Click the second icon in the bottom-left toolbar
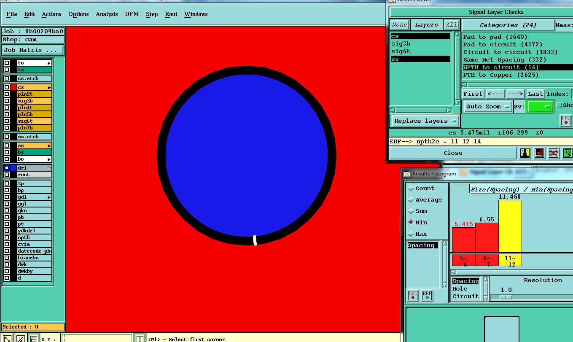Viewport: 573px width, 342px height. tap(20, 338)
